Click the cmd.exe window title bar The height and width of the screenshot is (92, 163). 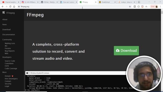click(x=76, y=73)
